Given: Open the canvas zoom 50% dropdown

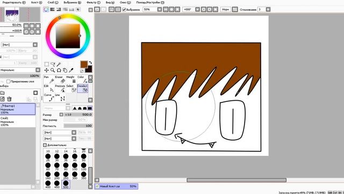Looking at the screenshot, I should pos(160,10).
